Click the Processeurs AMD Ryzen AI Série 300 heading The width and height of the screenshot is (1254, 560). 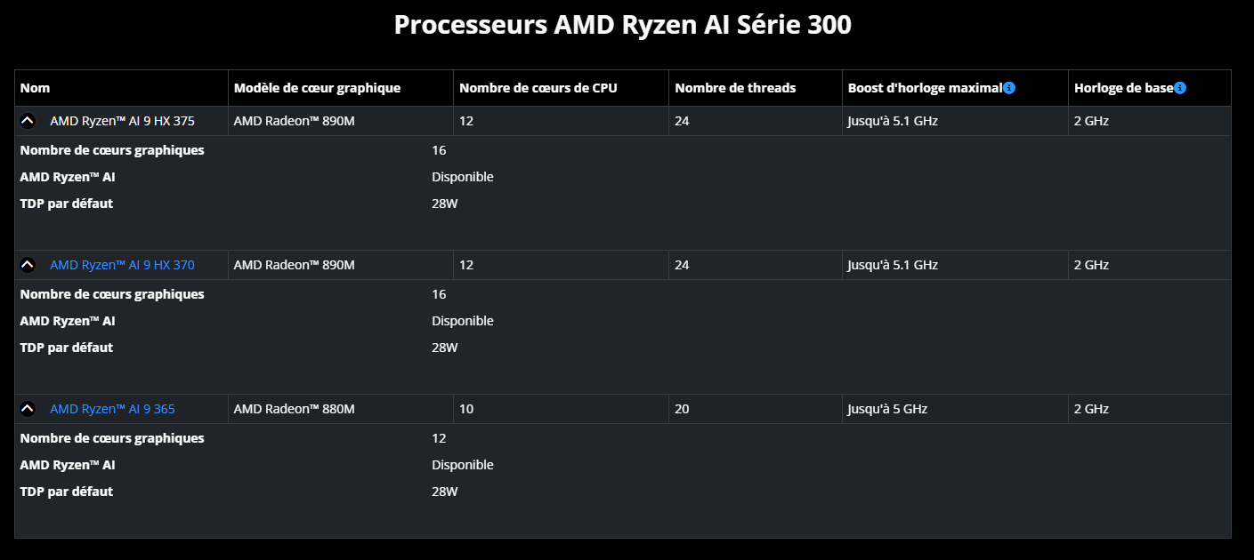pos(623,25)
